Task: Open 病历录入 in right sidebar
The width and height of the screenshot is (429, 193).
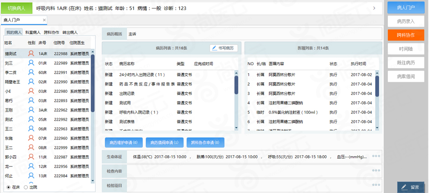Action: click(406, 21)
